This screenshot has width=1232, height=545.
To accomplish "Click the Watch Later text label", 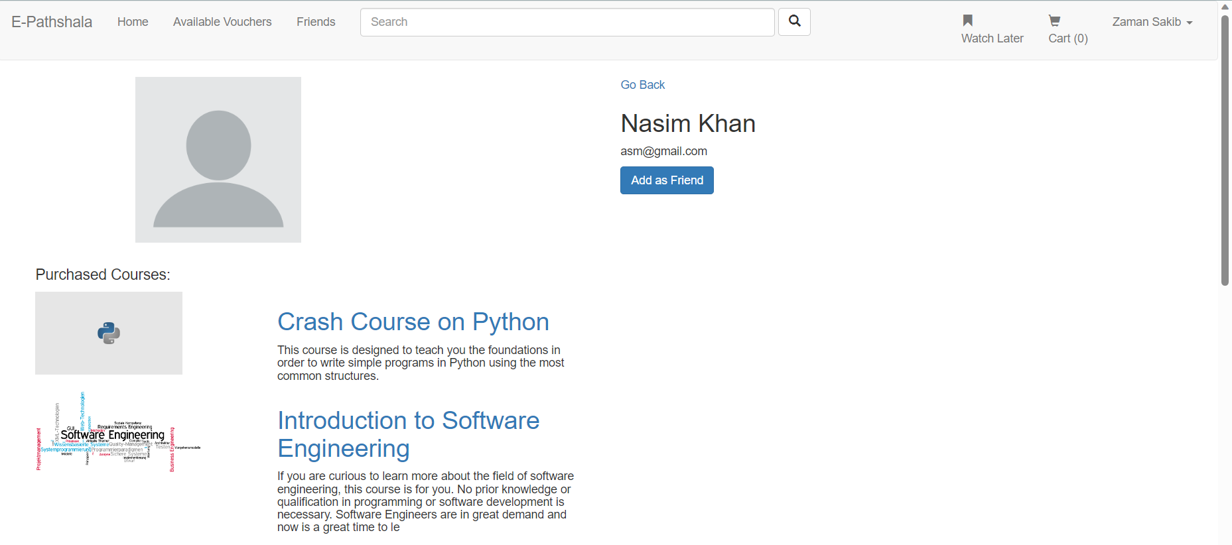I will coord(992,38).
